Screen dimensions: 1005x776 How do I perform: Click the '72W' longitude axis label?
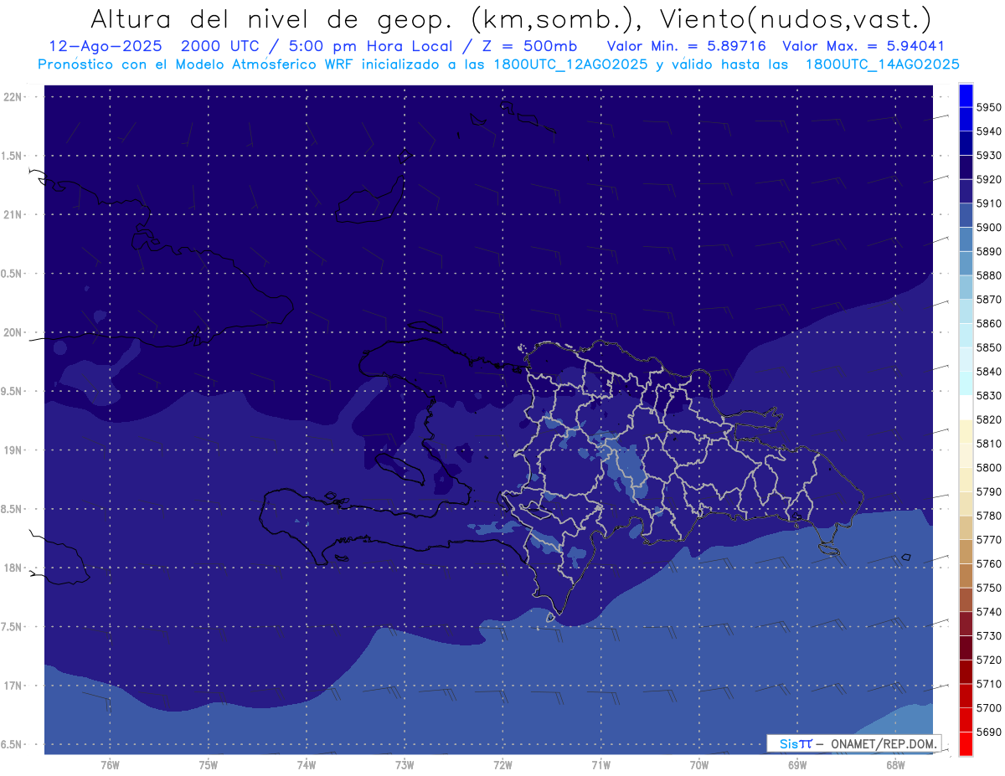tap(502, 764)
